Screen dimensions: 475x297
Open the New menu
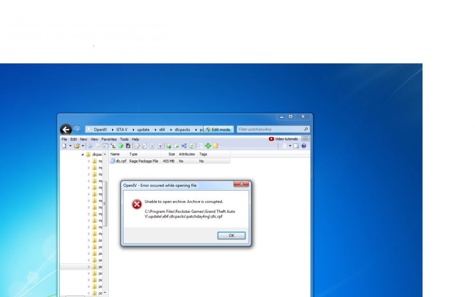coord(84,139)
